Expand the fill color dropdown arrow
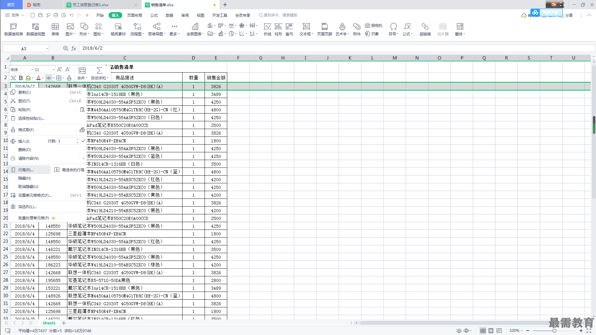The height and width of the screenshot is (335, 596). (33, 78)
